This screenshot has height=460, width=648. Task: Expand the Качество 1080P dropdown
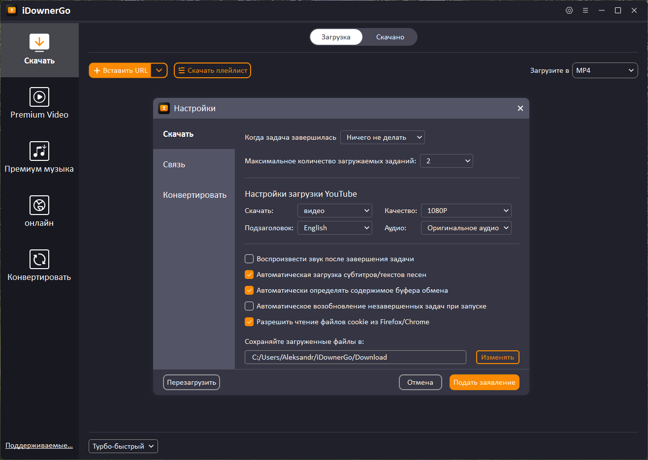click(466, 211)
